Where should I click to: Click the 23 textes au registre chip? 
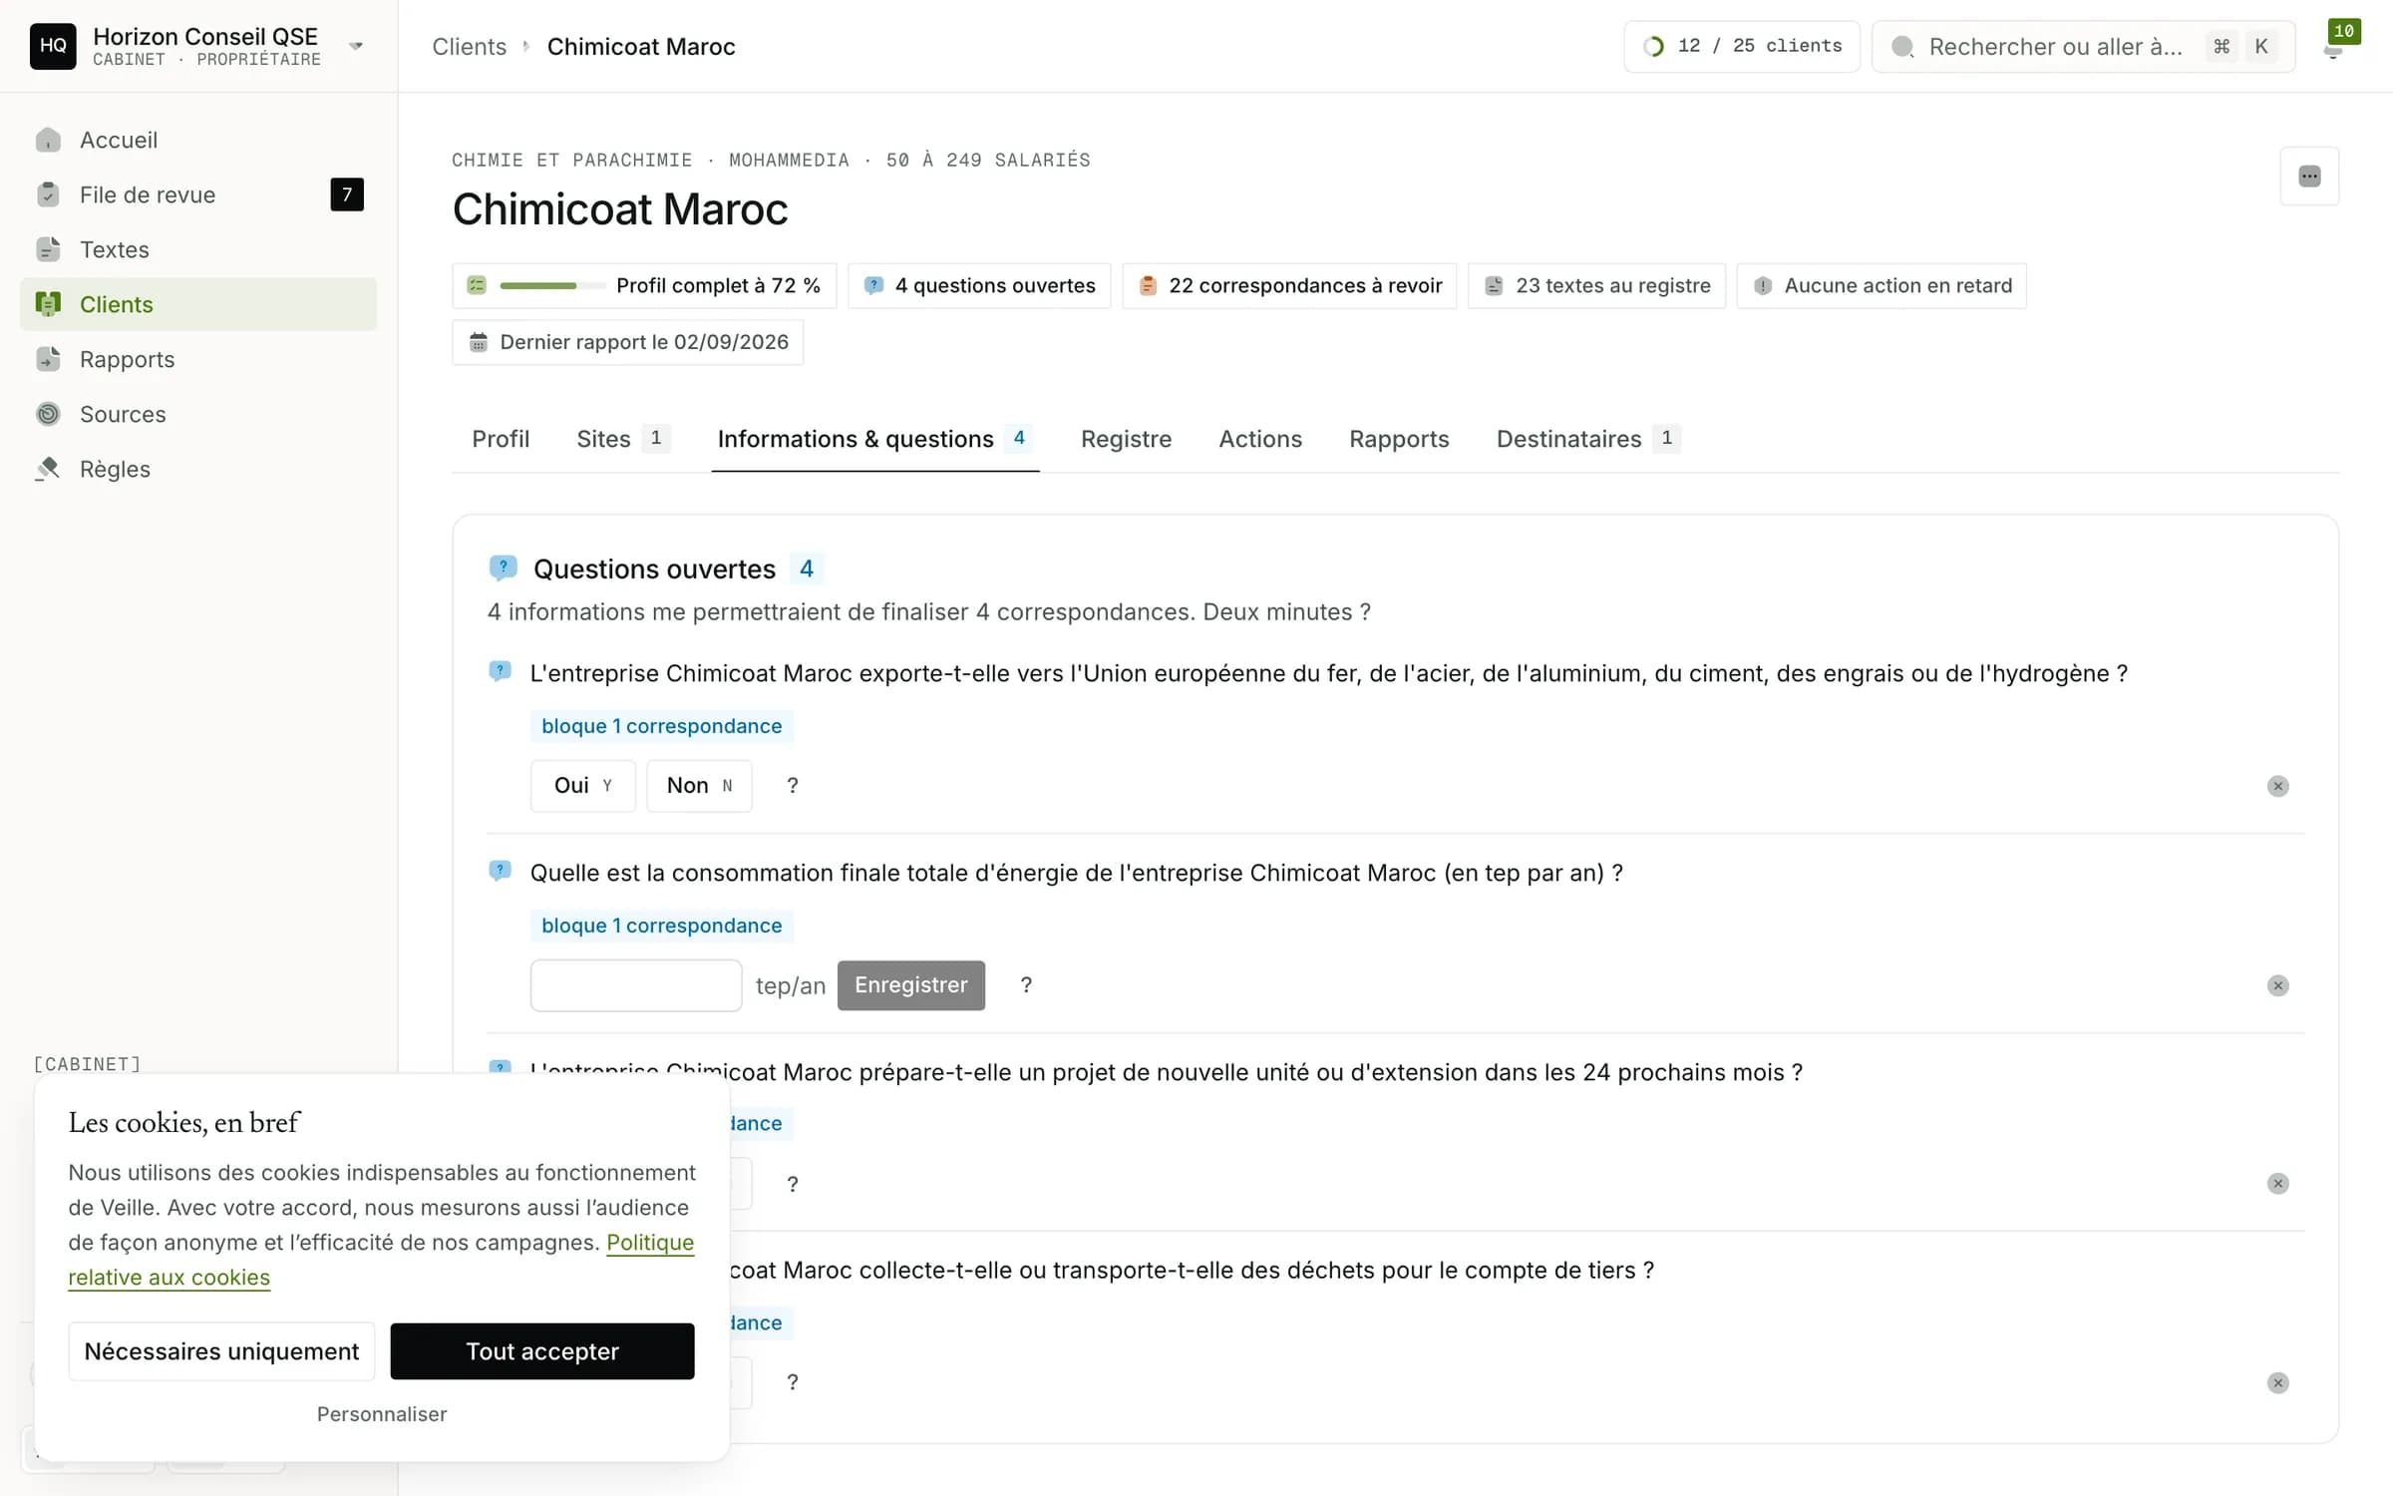pos(1596,285)
